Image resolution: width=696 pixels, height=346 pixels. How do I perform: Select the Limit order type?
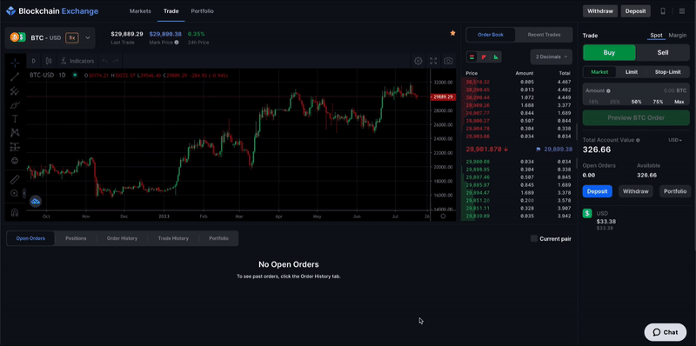click(x=632, y=72)
